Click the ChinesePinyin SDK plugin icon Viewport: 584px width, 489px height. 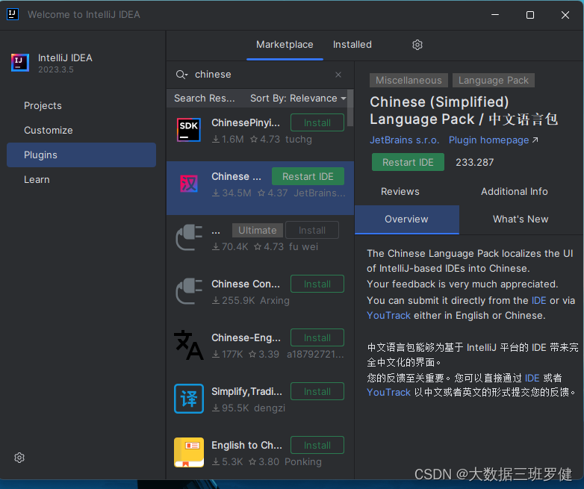coord(189,131)
